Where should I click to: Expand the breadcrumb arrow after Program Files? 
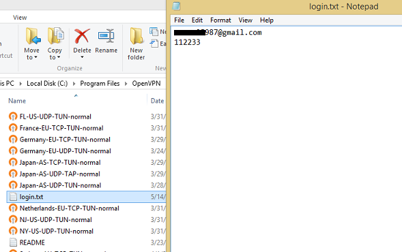(x=126, y=84)
